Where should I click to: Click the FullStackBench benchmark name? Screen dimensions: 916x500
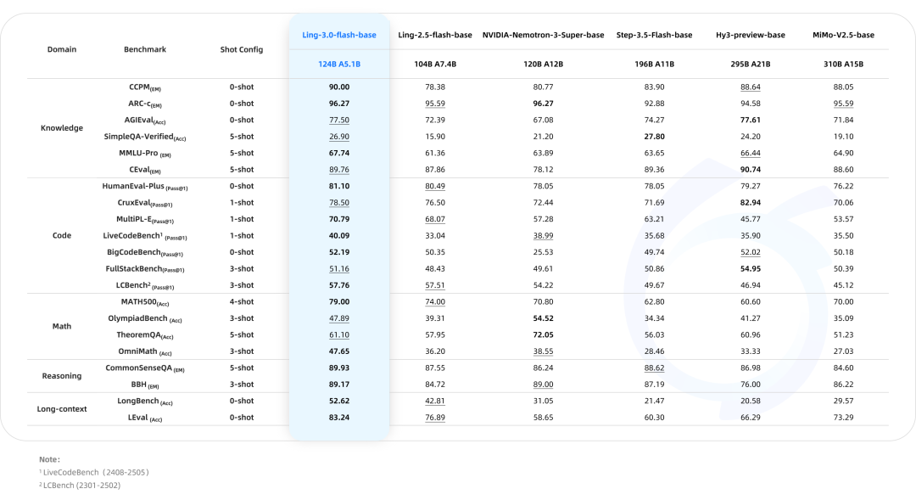pos(145,269)
